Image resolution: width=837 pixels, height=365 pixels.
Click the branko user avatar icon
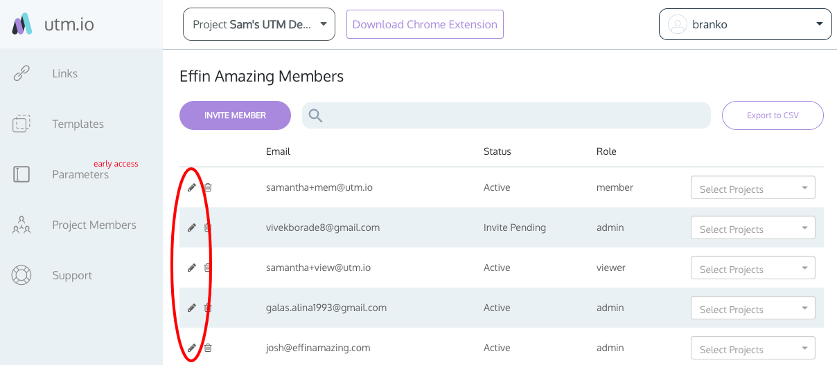tap(677, 24)
